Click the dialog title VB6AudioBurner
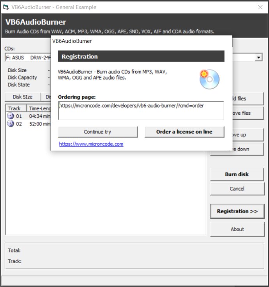Screen dimensions: 269x287 click(x=72, y=41)
